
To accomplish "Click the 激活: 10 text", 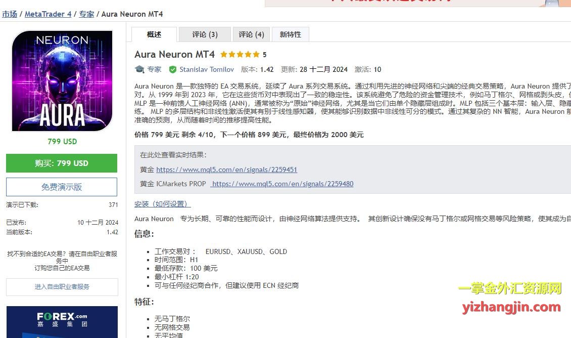I will [x=368, y=69].
